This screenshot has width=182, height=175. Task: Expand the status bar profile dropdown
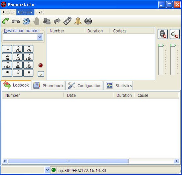tap(47, 170)
